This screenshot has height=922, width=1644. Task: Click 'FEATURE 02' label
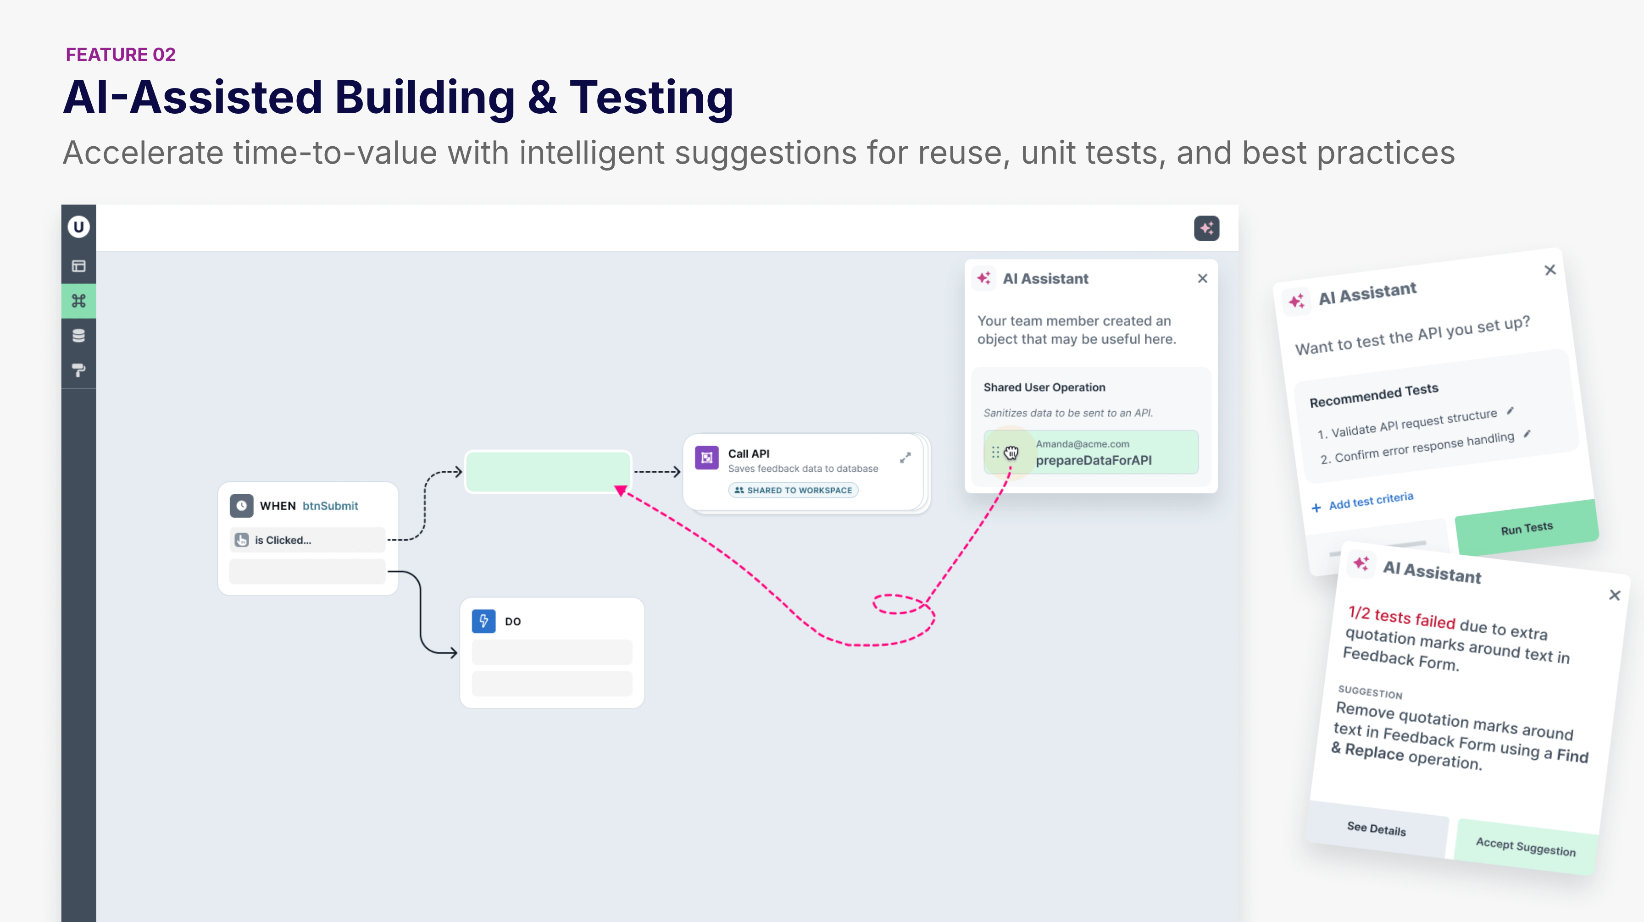pyautogui.click(x=121, y=54)
